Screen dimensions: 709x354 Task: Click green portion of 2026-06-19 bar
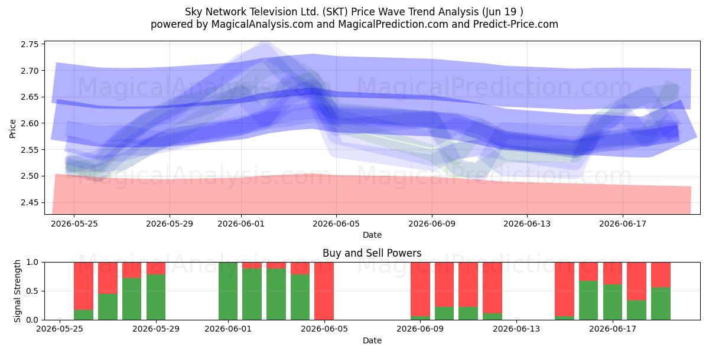[661, 303]
